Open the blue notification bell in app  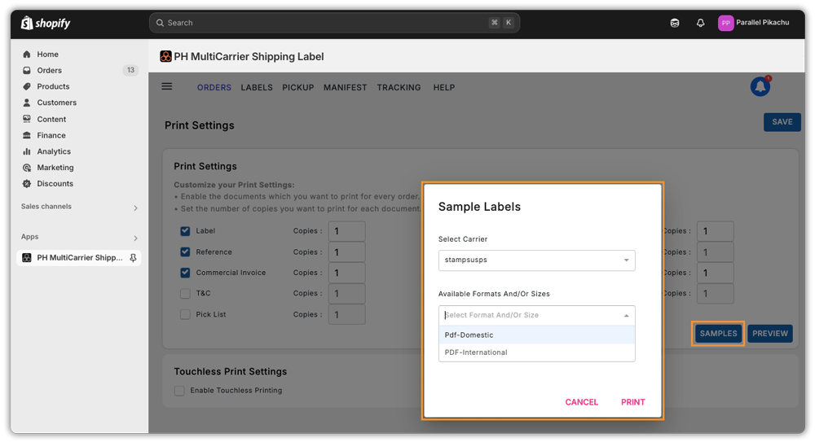(760, 86)
